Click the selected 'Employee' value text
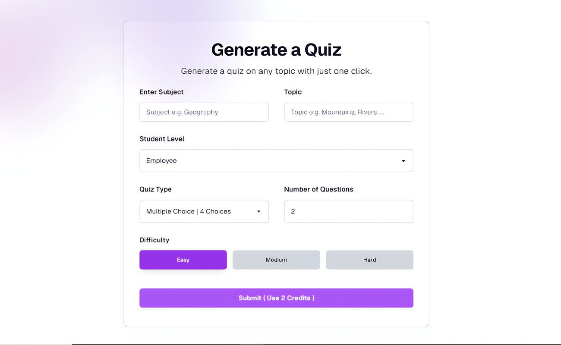The image size is (561, 345). [161, 161]
